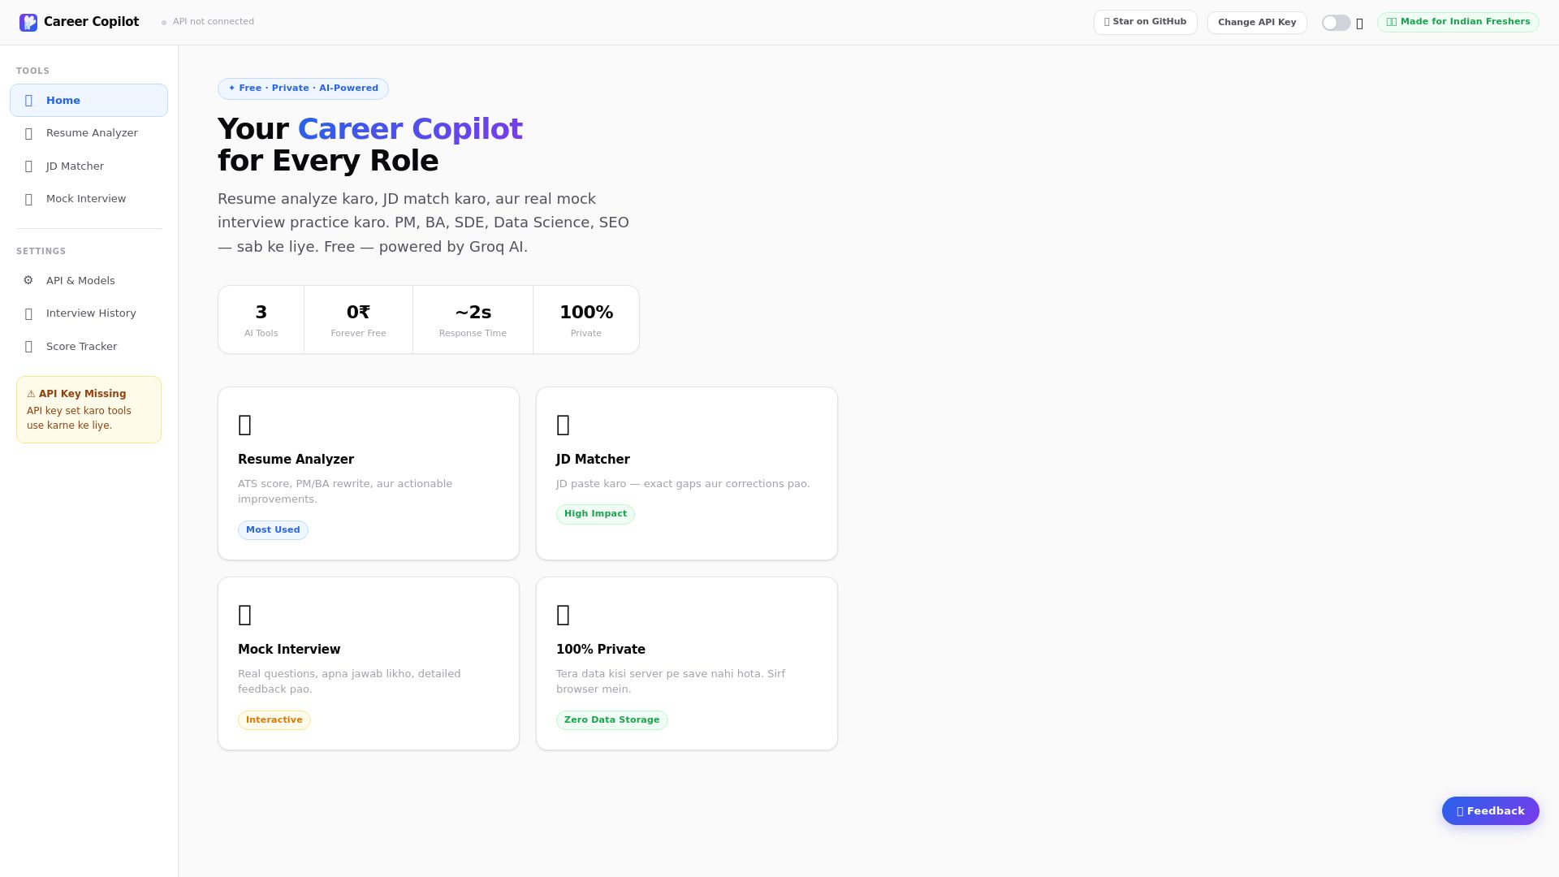Click the Score Tracker sidebar icon
The width and height of the screenshot is (1559, 877).
(28, 347)
